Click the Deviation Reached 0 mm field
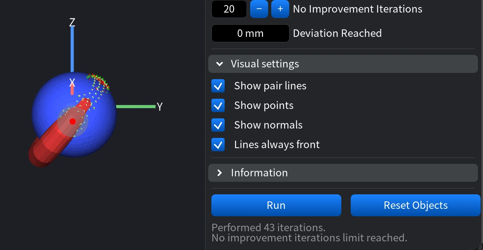This screenshot has height=250, width=483. click(x=250, y=33)
